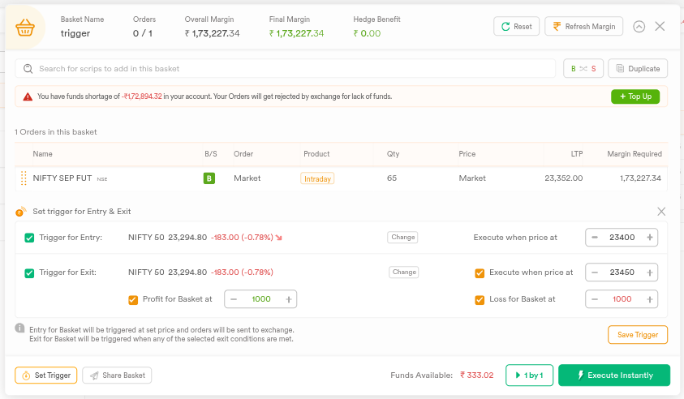Viewport: 684px width, 399px height.
Task: Click loss value field 1000
Action: click(x=622, y=299)
